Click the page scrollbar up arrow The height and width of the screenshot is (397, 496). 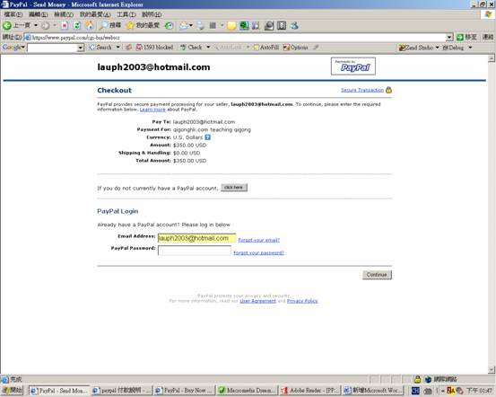tap(492, 58)
